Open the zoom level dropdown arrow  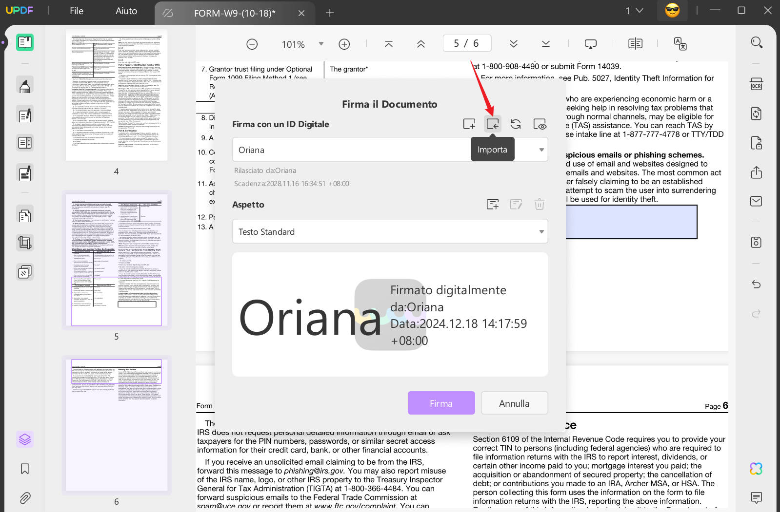[x=321, y=44]
